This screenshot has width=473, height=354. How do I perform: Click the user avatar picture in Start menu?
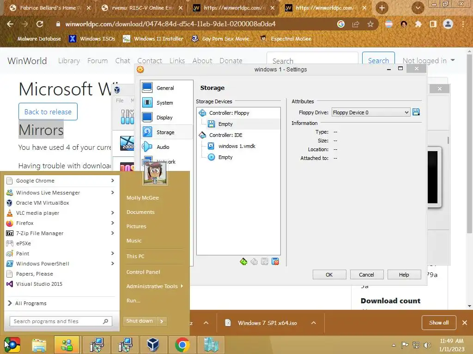click(155, 172)
